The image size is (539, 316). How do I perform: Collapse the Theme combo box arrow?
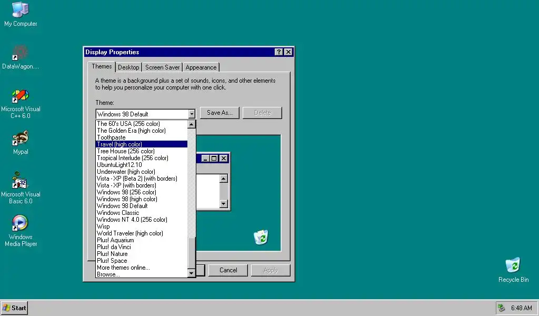(x=192, y=114)
